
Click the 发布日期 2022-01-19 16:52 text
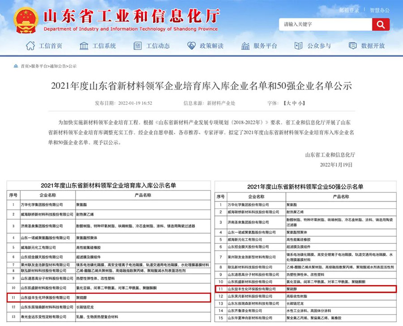point(124,103)
